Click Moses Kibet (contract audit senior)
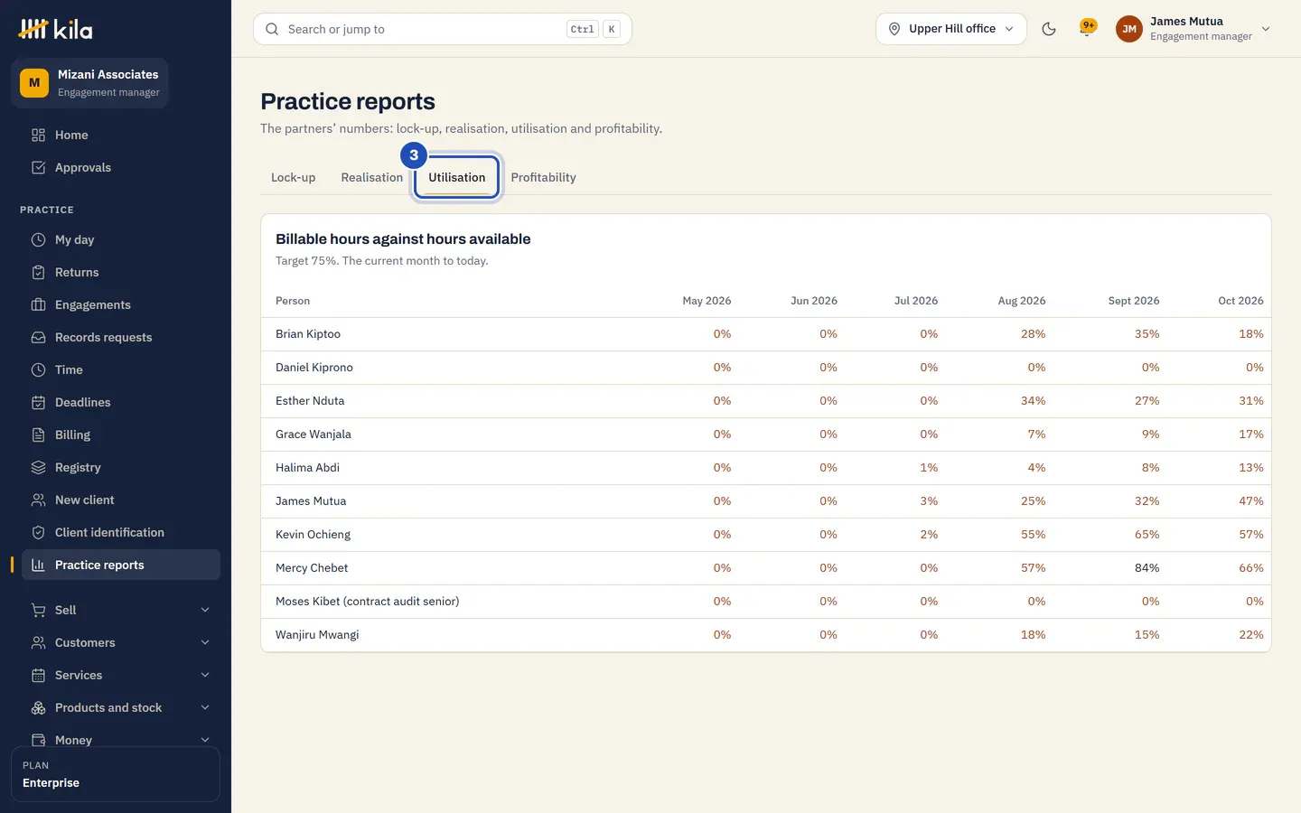The height and width of the screenshot is (813, 1301). pos(367,602)
